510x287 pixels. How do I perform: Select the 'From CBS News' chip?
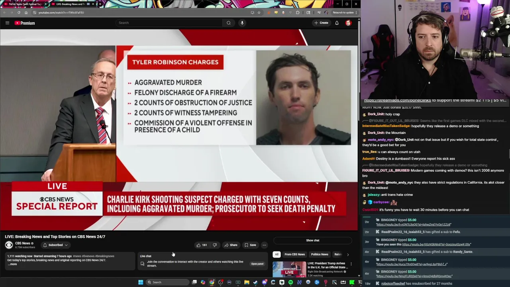pos(294,254)
